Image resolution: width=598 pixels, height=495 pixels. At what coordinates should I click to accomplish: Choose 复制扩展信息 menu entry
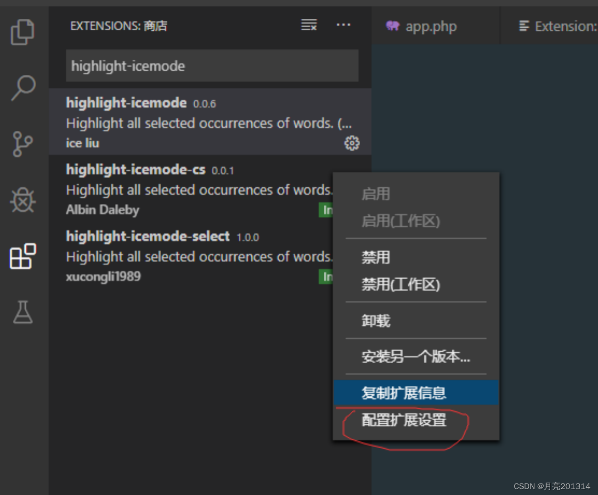pos(416,393)
